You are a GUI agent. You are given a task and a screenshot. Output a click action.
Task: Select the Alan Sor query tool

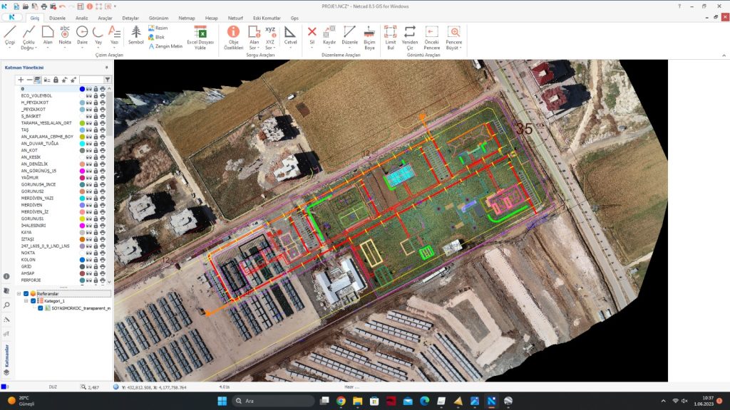click(x=255, y=37)
